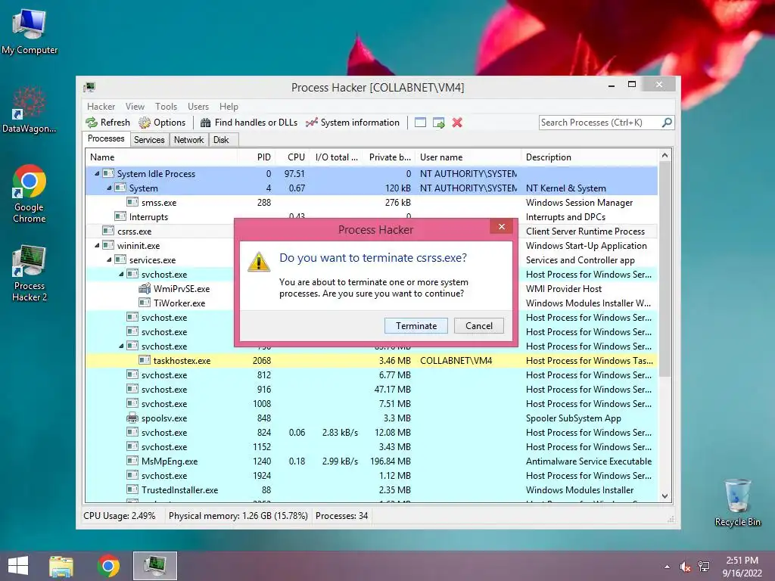
Task: Click the WmiPrvSE.exe process icon
Action: pos(145,288)
